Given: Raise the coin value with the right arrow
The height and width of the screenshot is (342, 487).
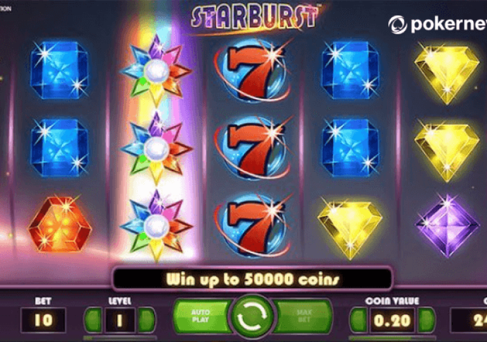Looking at the screenshot, I should pyautogui.click(x=426, y=320).
